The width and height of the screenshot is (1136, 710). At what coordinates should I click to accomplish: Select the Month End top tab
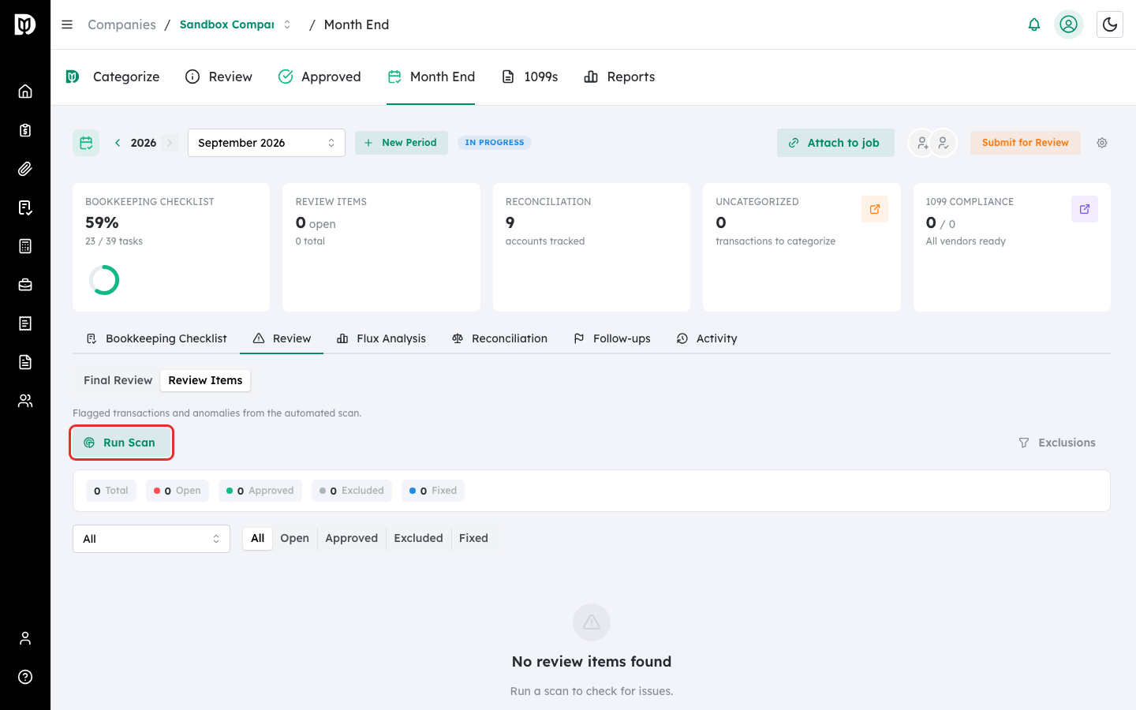431,77
